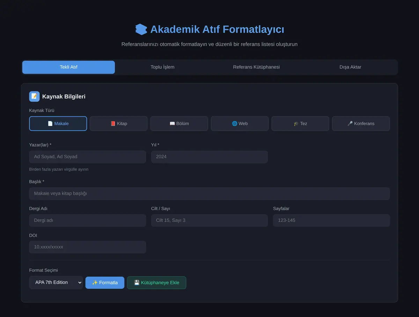Activate the DOI input field
The height and width of the screenshot is (317, 419).
[88, 247]
